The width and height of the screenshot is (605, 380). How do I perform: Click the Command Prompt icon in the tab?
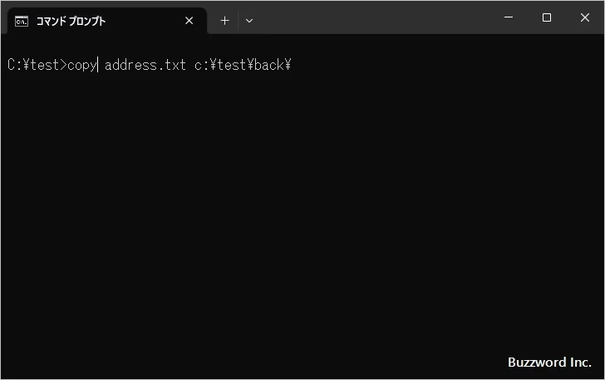[22, 21]
